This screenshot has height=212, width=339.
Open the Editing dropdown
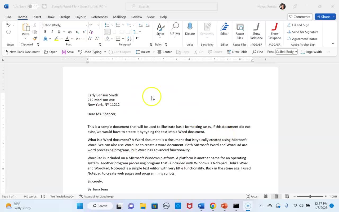(x=175, y=31)
